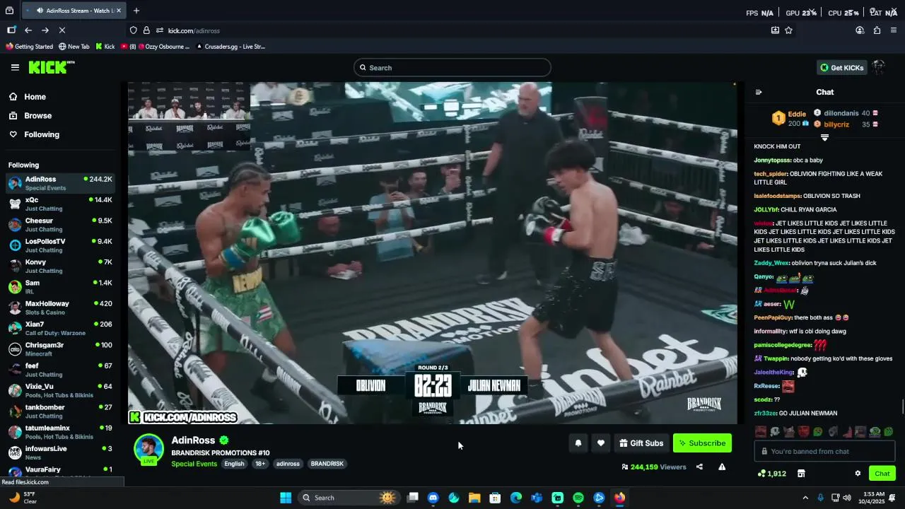Open the Special Events category link
Screen dimensions: 905x509
pyautogui.click(x=194, y=464)
